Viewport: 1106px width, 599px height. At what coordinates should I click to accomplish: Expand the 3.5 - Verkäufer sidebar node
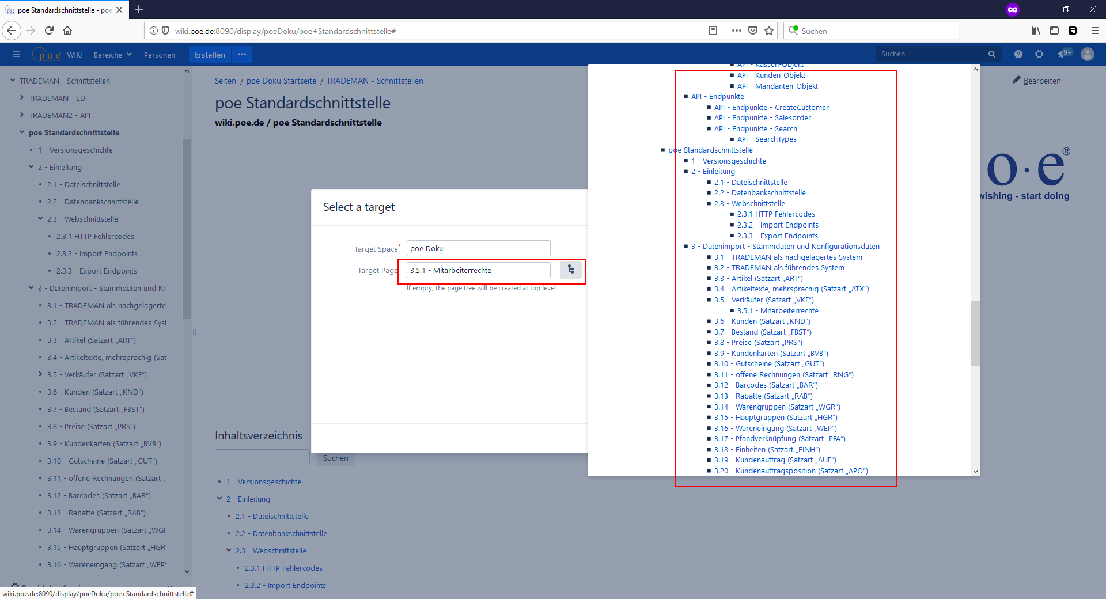40,374
